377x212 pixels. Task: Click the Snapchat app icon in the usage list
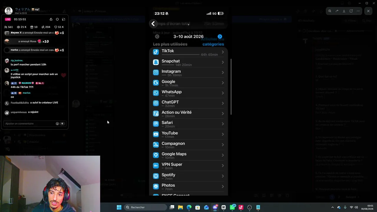(156, 62)
